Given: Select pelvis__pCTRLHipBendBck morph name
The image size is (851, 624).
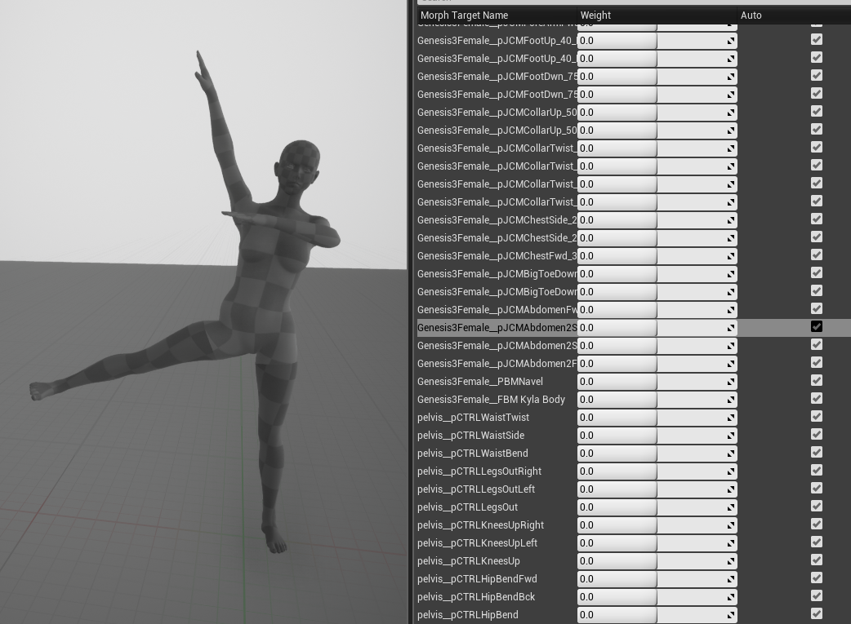Looking at the screenshot, I should click(x=476, y=597).
